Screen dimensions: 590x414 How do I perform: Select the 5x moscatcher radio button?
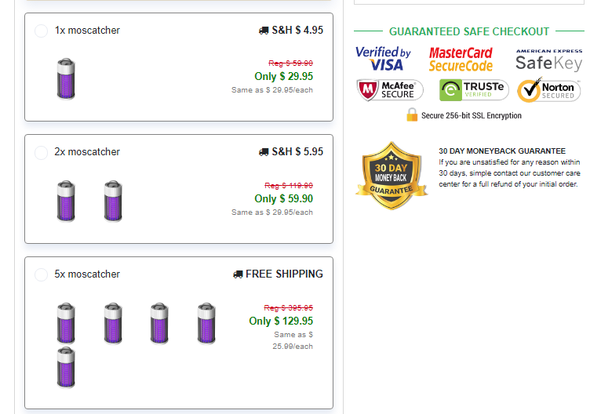tap(41, 274)
